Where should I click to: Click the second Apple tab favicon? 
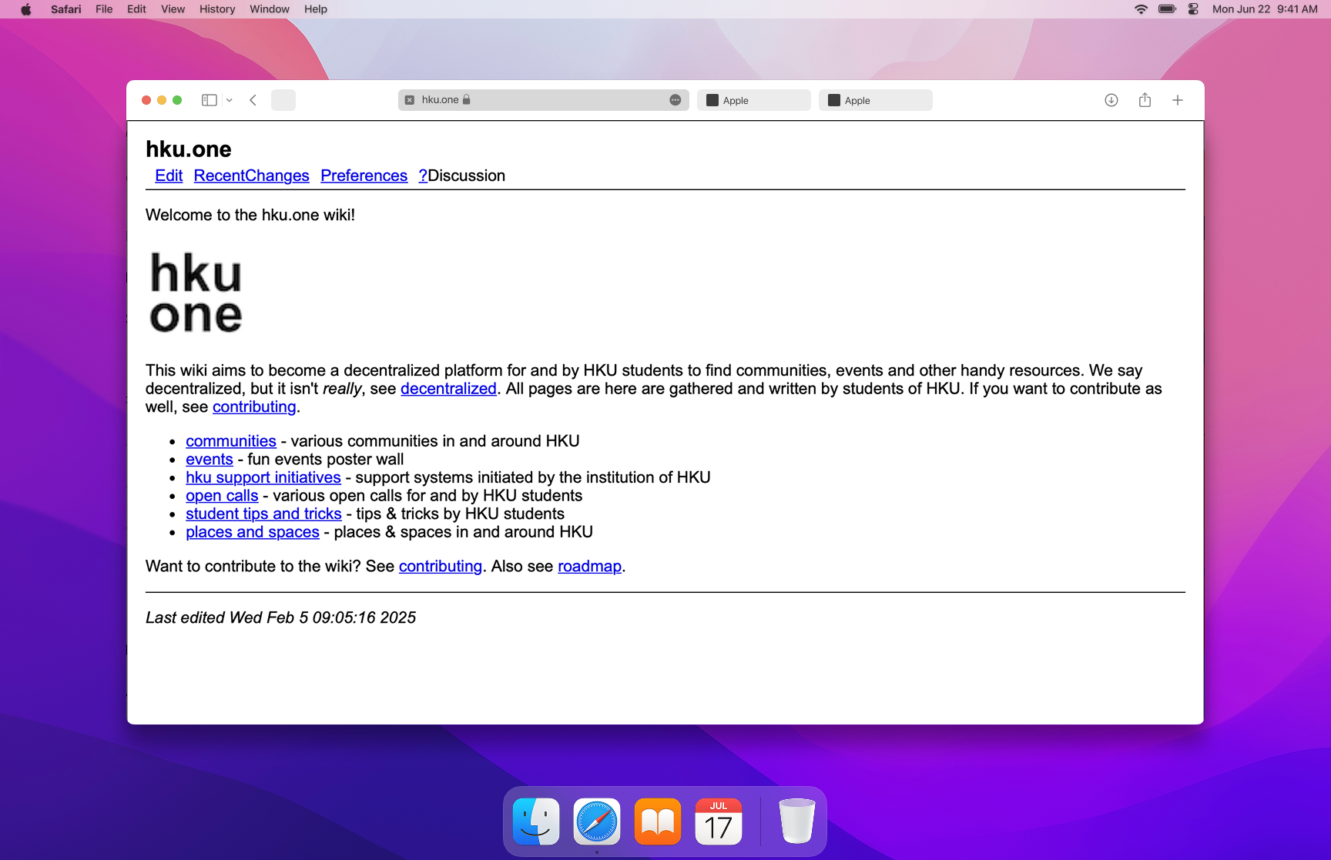[834, 100]
